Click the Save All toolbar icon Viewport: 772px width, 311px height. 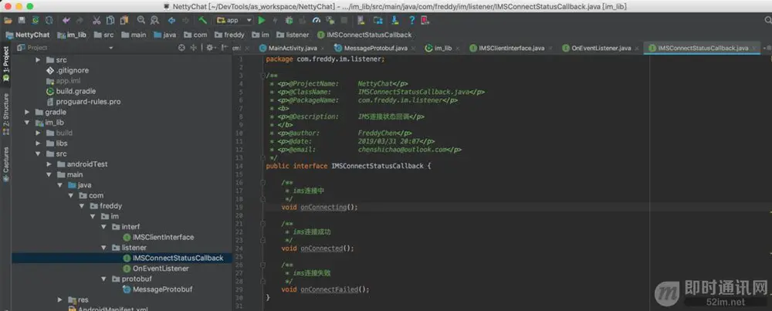pyautogui.click(x=22, y=20)
